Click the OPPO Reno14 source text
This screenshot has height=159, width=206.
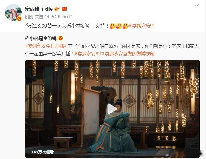(x=59, y=17)
